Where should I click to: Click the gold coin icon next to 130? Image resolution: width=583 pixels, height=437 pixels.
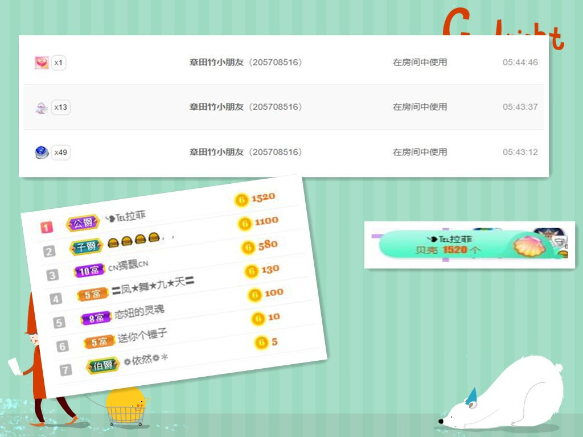251,271
